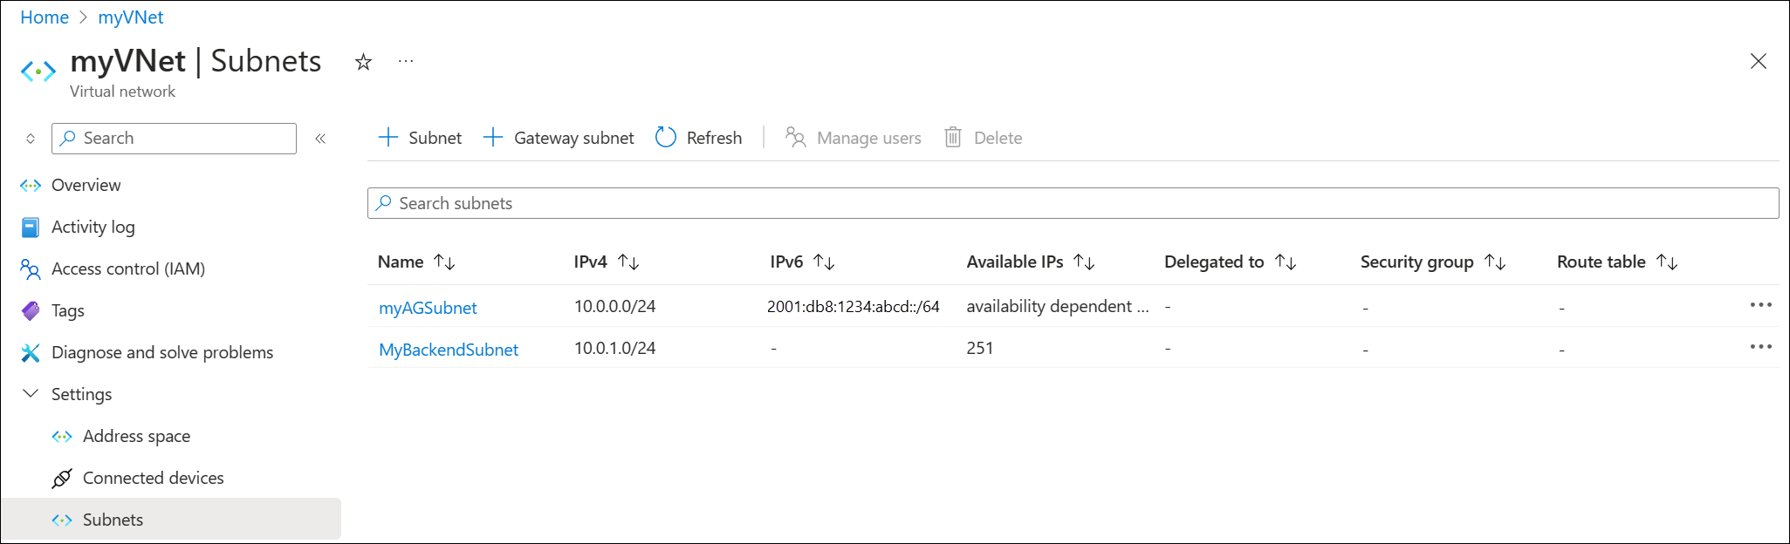Click the Refresh icon in toolbar
This screenshot has height=544, width=1790.
(x=666, y=138)
